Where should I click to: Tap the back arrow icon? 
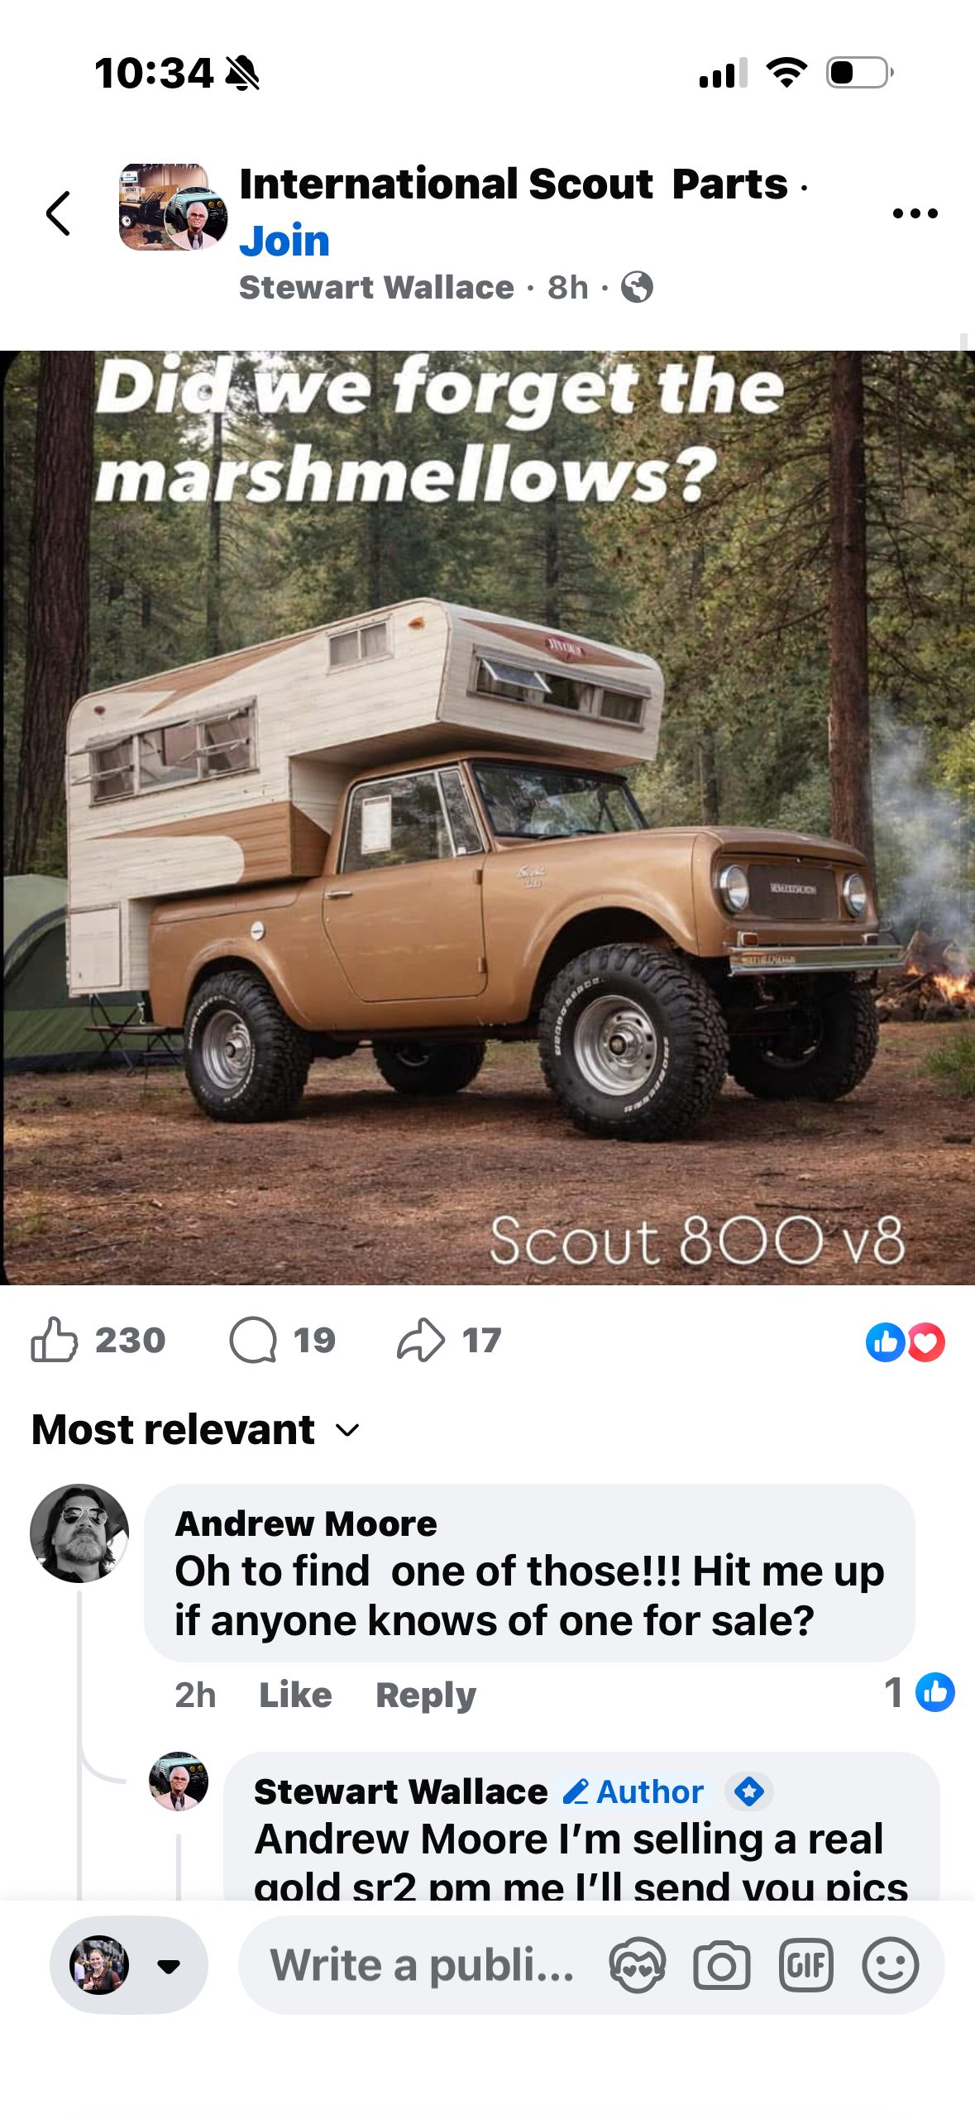click(58, 213)
